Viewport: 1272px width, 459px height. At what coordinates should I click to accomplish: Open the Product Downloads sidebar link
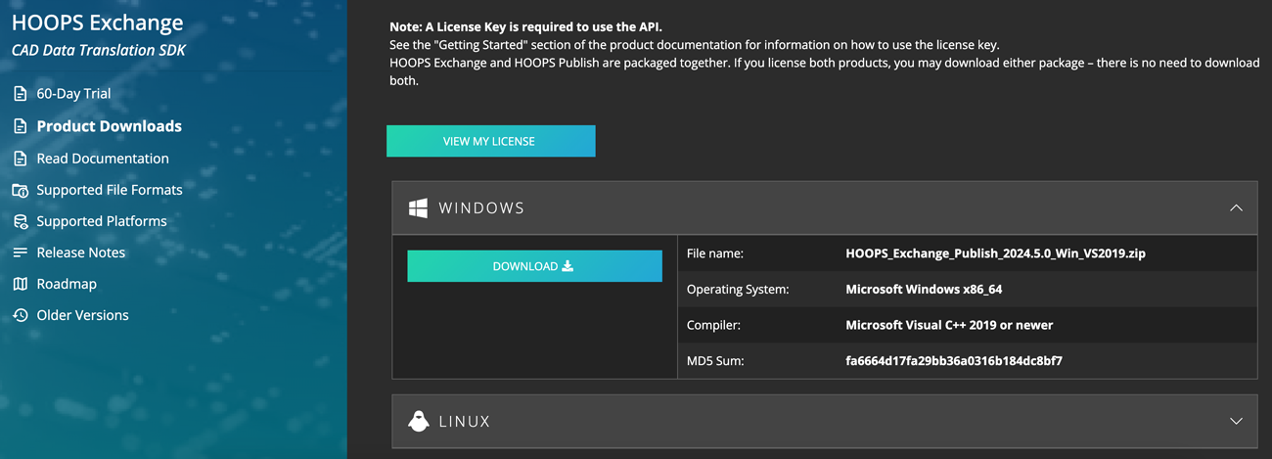click(x=109, y=126)
